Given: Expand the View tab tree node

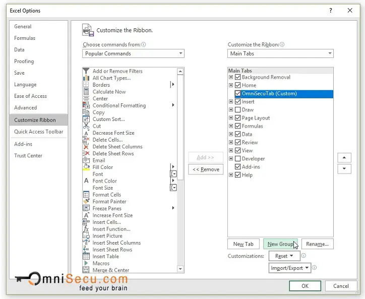Looking at the screenshot, I should [231, 150].
